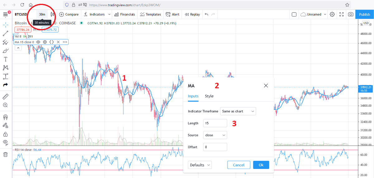This screenshot has width=374, height=178.
Task: Toggle hide all drawings eye icon
Action: tap(5, 143)
